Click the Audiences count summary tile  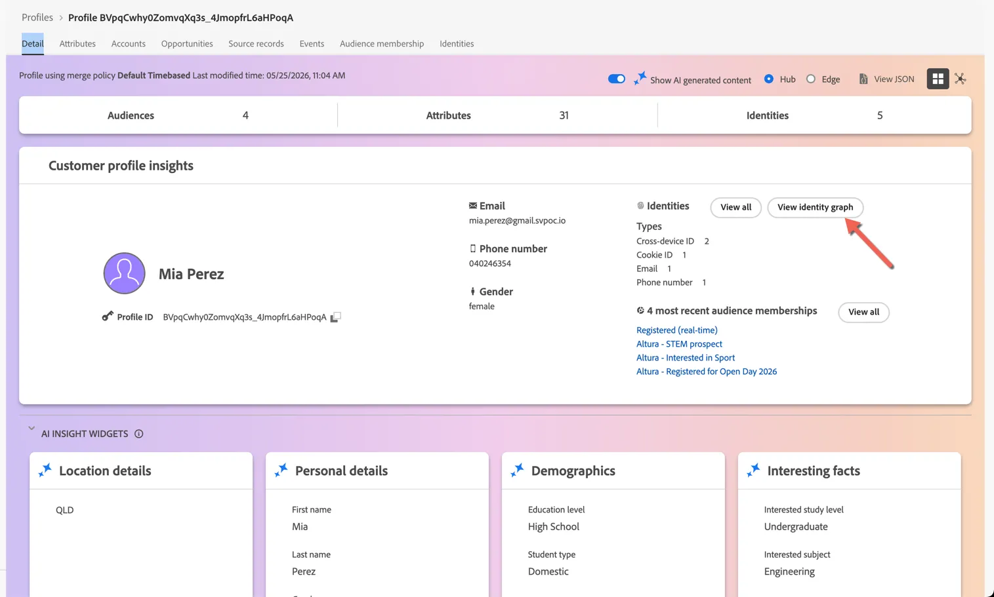178,115
